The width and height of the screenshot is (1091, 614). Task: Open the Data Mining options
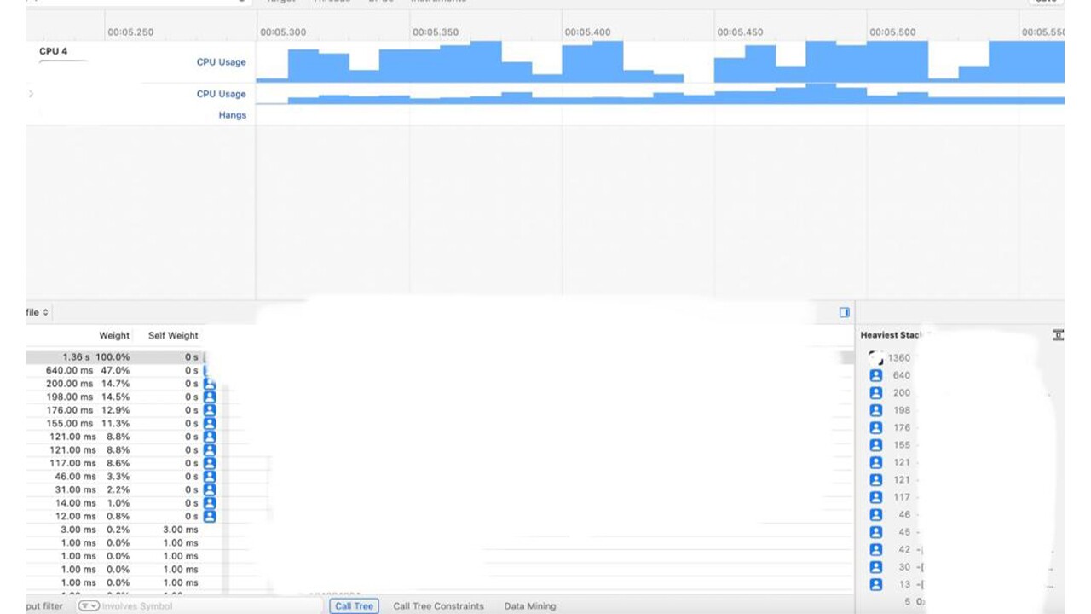pos(529,606)
